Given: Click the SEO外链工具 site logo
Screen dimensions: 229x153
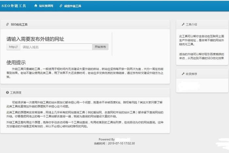Looking at the screenshot, I should (14, 6).
